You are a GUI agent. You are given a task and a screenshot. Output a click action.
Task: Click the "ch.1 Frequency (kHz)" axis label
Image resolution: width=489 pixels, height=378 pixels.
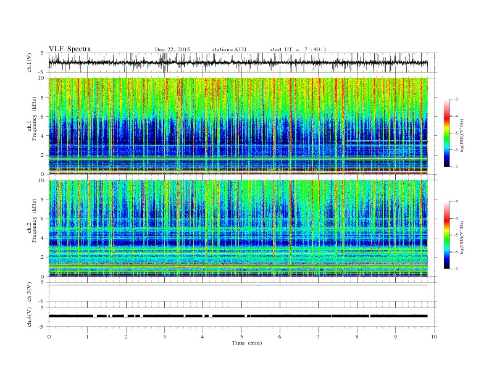[32, 119]
